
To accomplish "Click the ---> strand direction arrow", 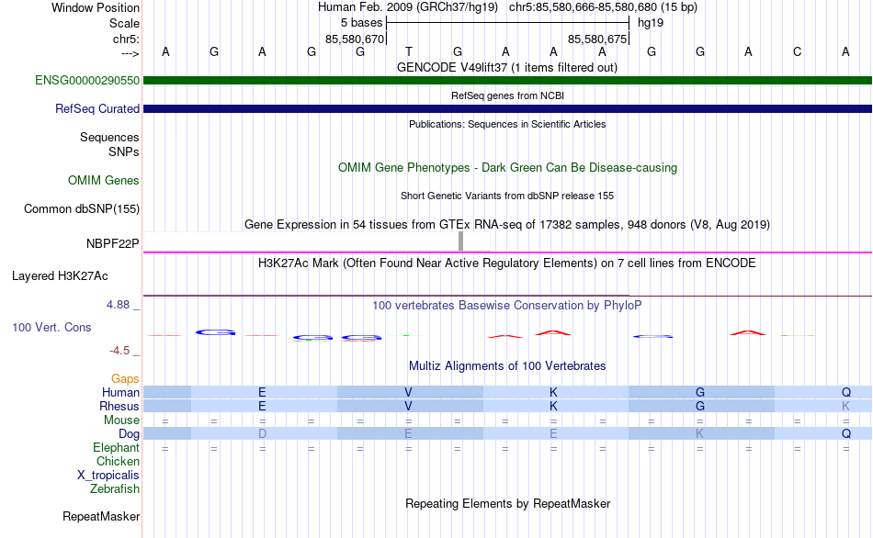I will click(130, 53).
